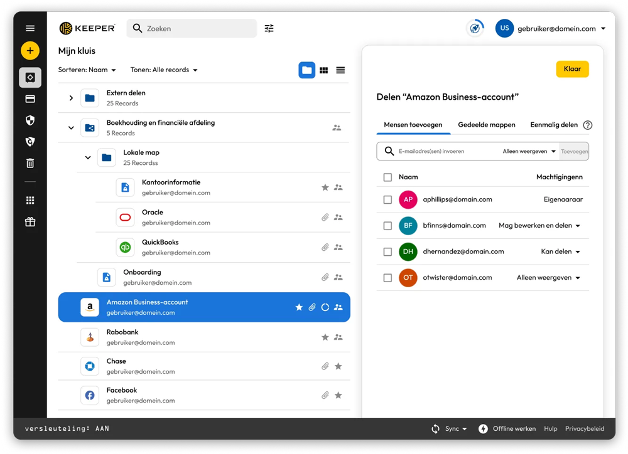The width and height of the screenshot is (628, 454).
Task: Open search filter options icon
Action: pyautogui.click(x=269, y=28)
